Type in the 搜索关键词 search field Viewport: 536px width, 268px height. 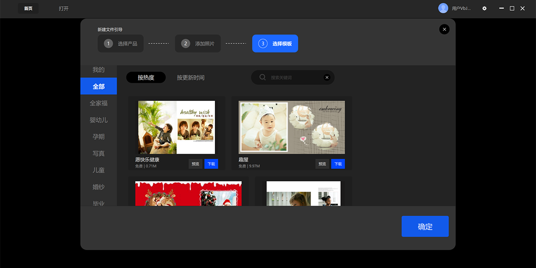pyautogui.click(x=295, y=78)
